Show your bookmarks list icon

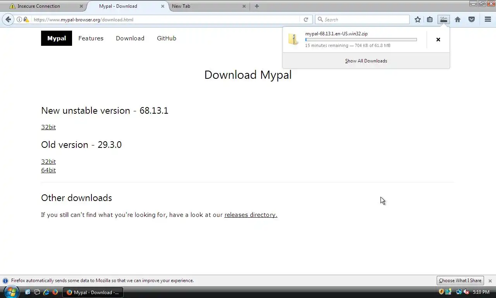point(430,19)
